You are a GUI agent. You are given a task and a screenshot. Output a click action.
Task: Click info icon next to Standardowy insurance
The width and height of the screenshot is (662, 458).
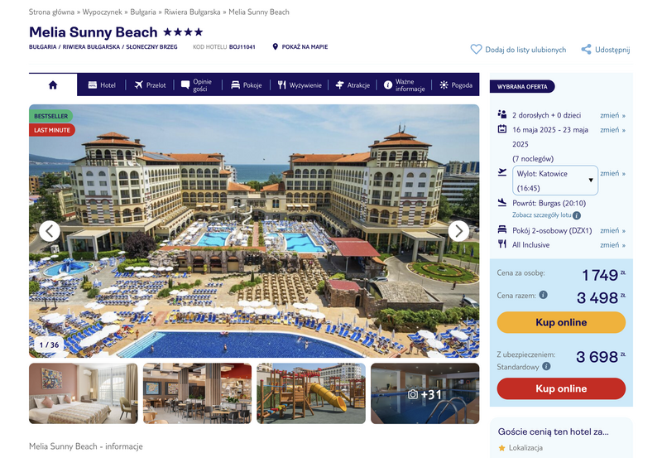pyautogui.click(x=546, y=366)
